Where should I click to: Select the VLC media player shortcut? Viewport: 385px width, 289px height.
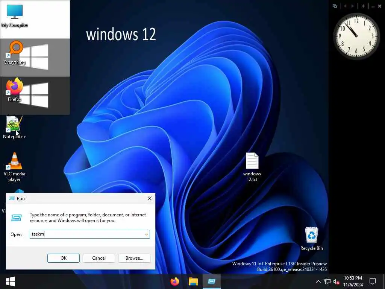[x=15, y=167]
